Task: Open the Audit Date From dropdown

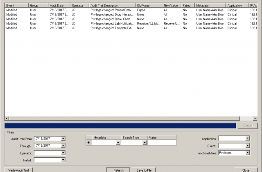Action: [63, 138]
